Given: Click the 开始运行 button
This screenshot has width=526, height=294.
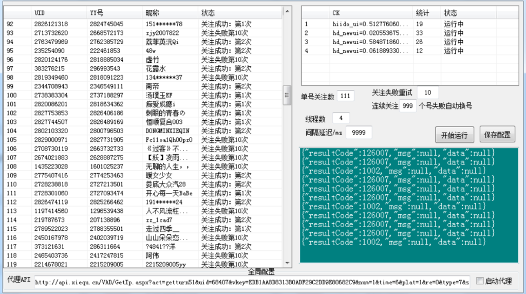Looking at the screenshot, I should pyautogui.click(x=454, y=135).
